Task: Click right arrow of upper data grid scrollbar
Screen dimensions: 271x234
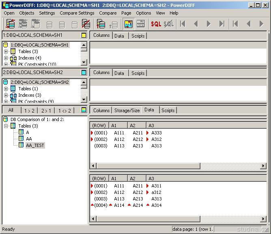Action: coord(263,166)
